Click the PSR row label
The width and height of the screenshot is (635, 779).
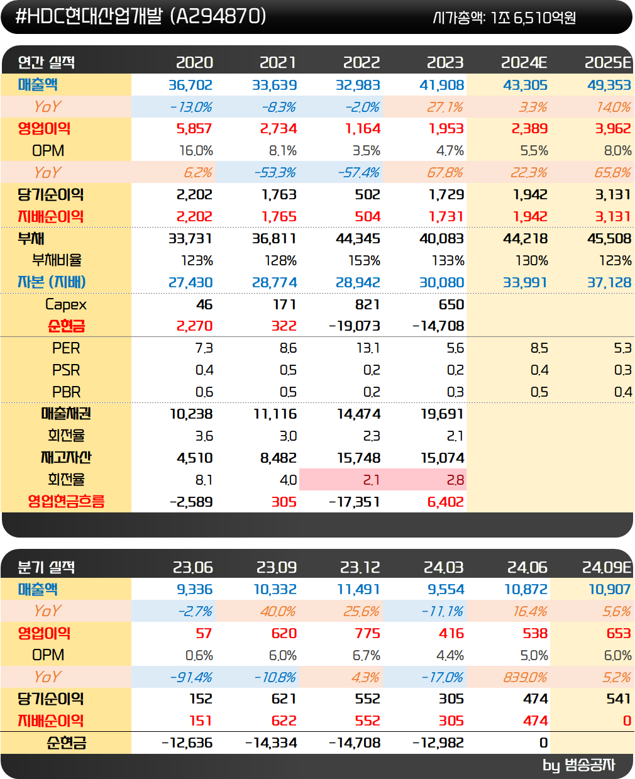coord(66,370)
